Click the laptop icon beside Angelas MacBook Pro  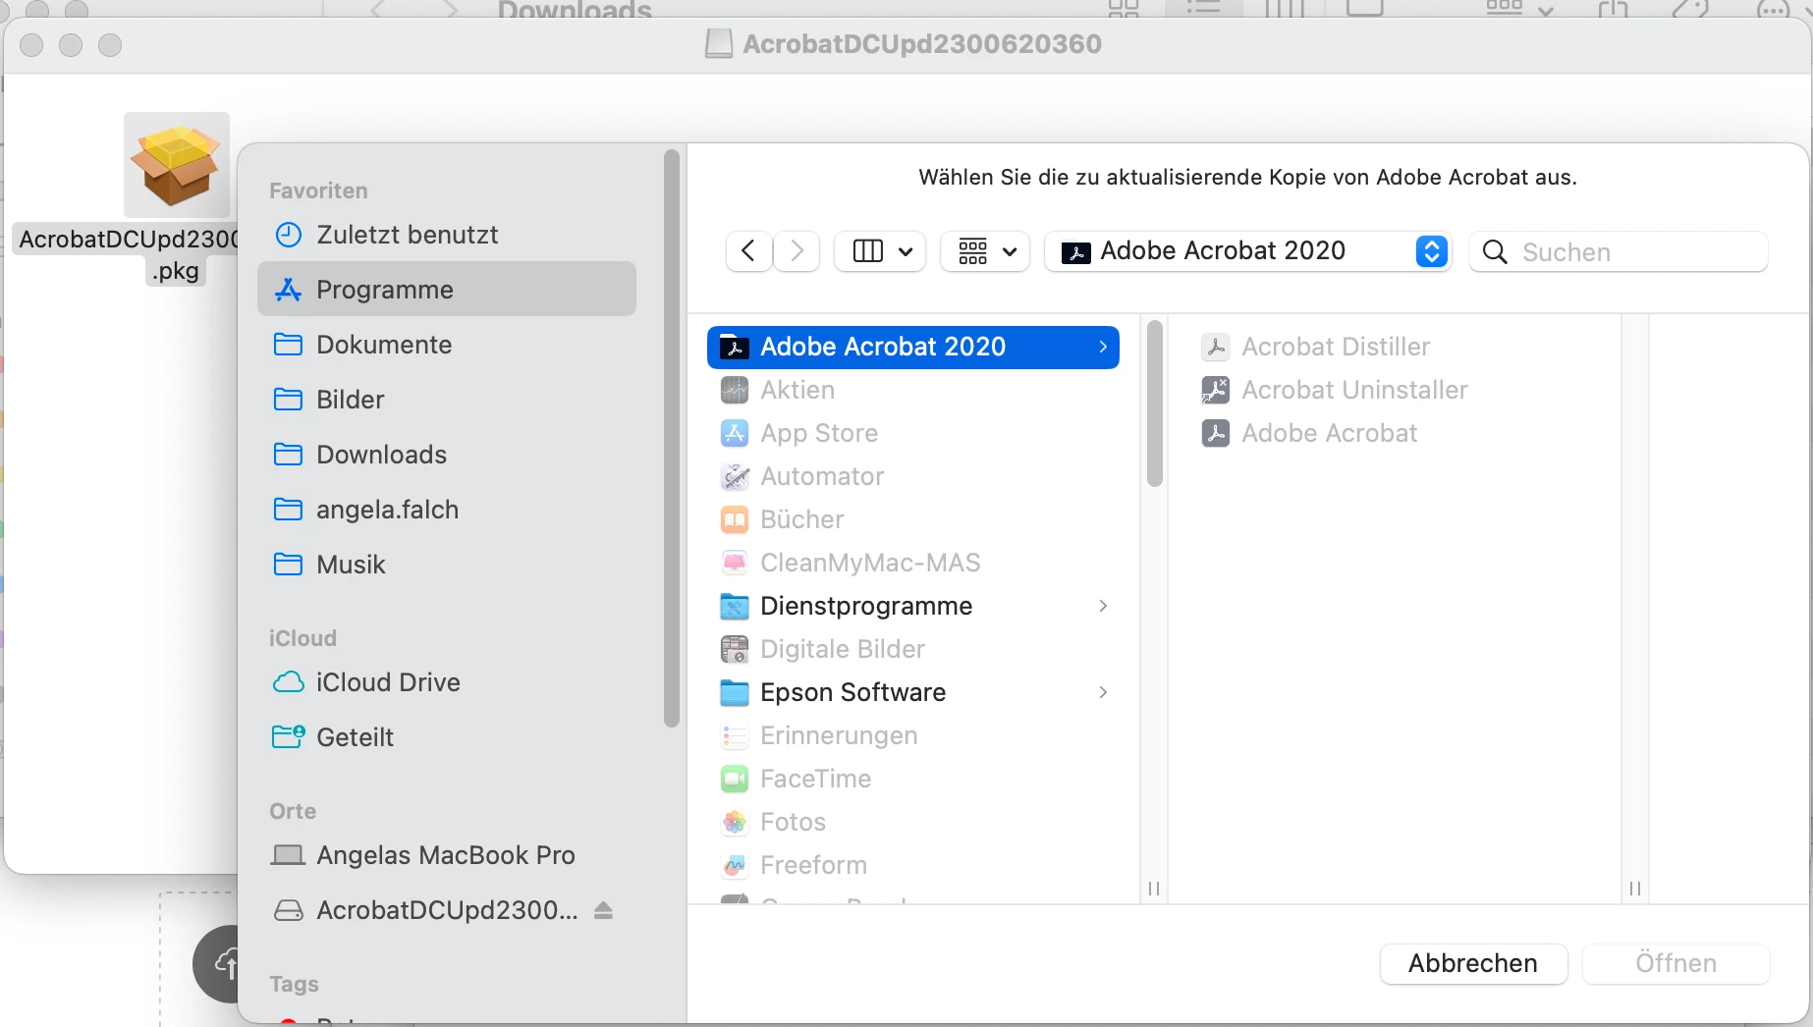point(288,855)
